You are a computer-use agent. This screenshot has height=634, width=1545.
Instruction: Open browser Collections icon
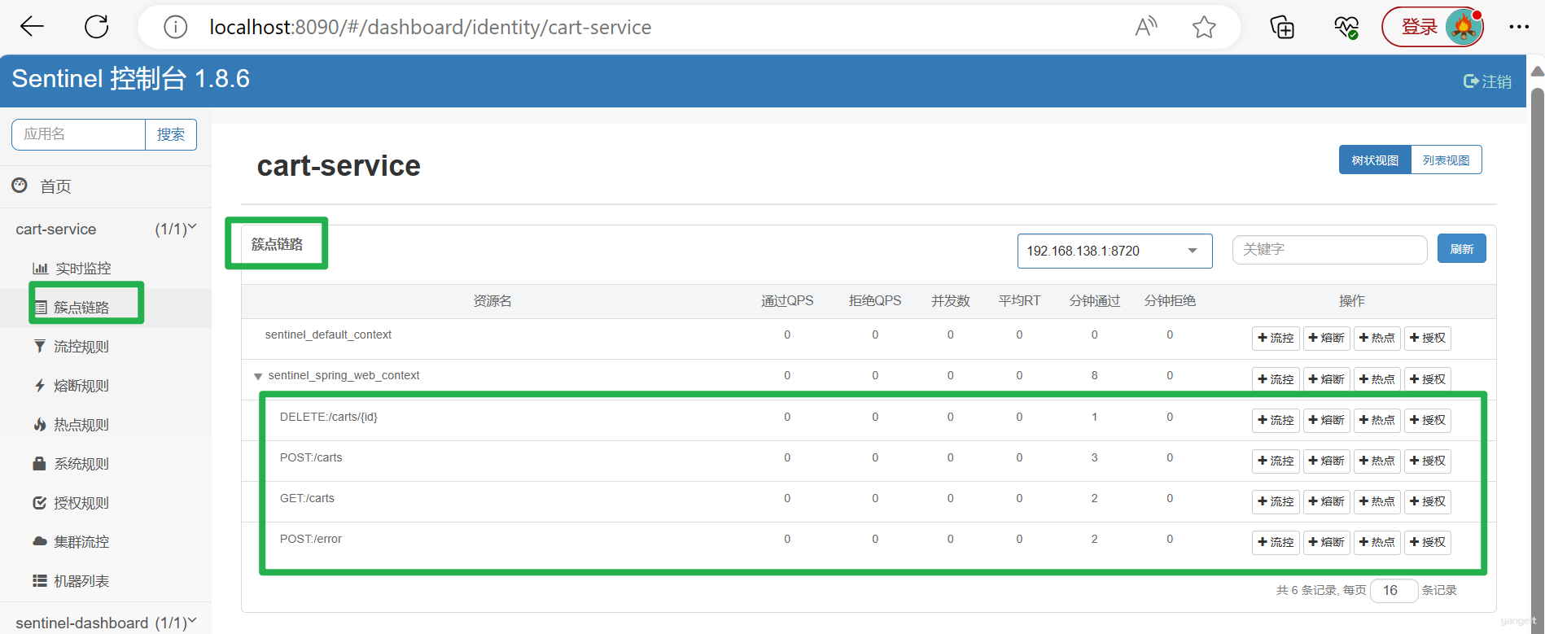click(x=1282, y=27)
